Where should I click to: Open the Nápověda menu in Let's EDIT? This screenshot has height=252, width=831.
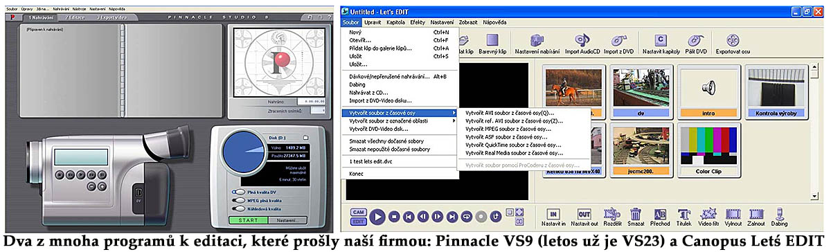coord(494,22)
